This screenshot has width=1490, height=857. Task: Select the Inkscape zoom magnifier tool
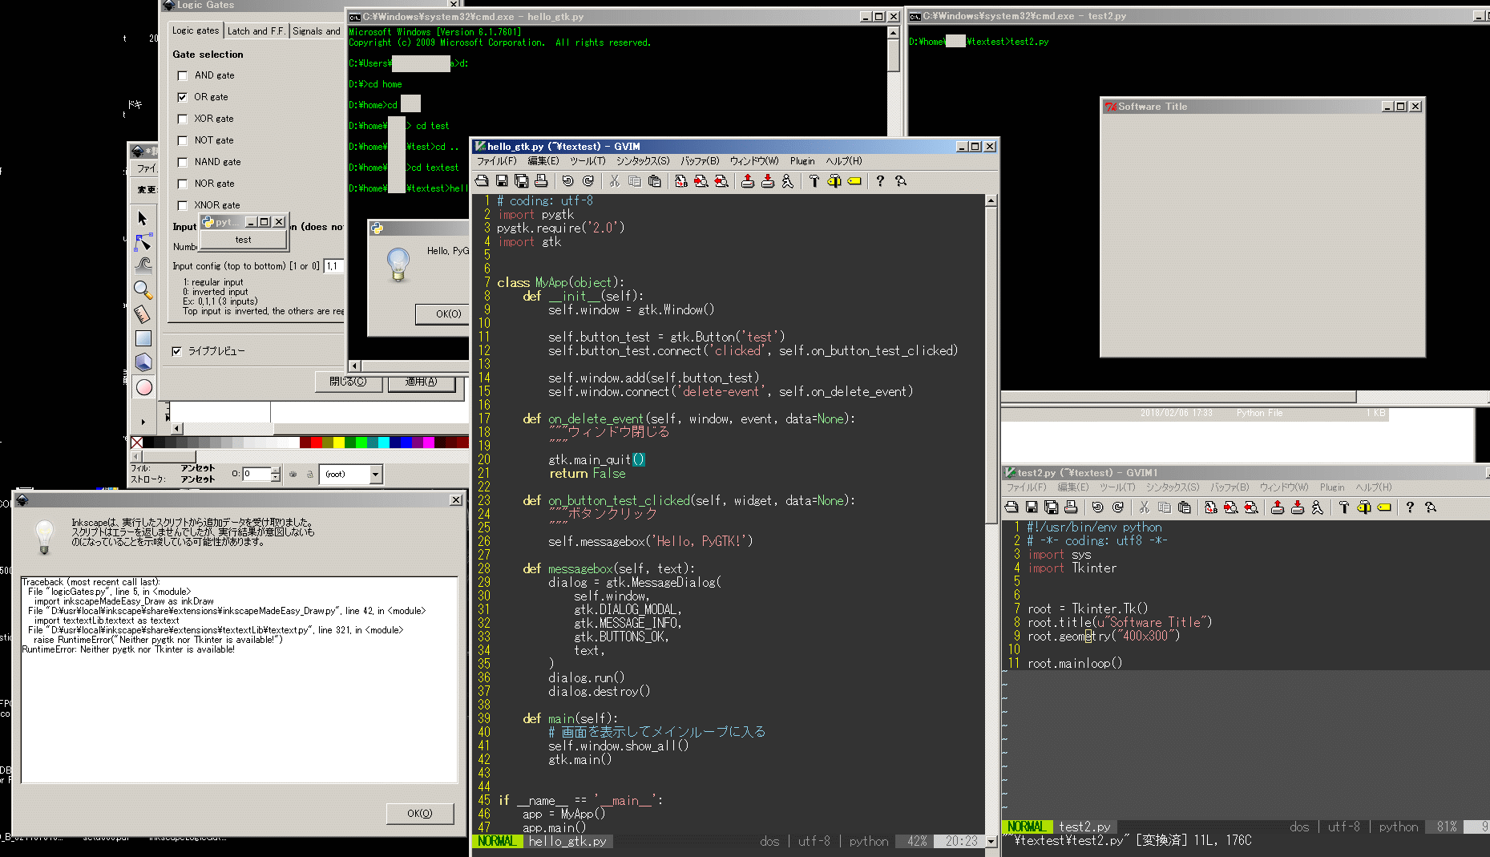(x=143, y=289)
